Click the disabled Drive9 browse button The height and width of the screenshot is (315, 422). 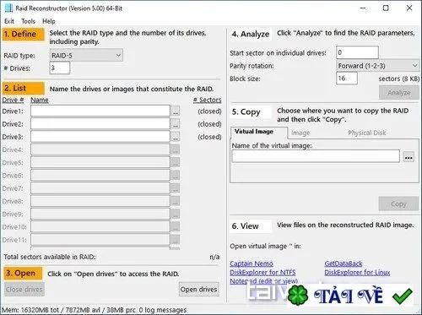click(x=176, y=214)
